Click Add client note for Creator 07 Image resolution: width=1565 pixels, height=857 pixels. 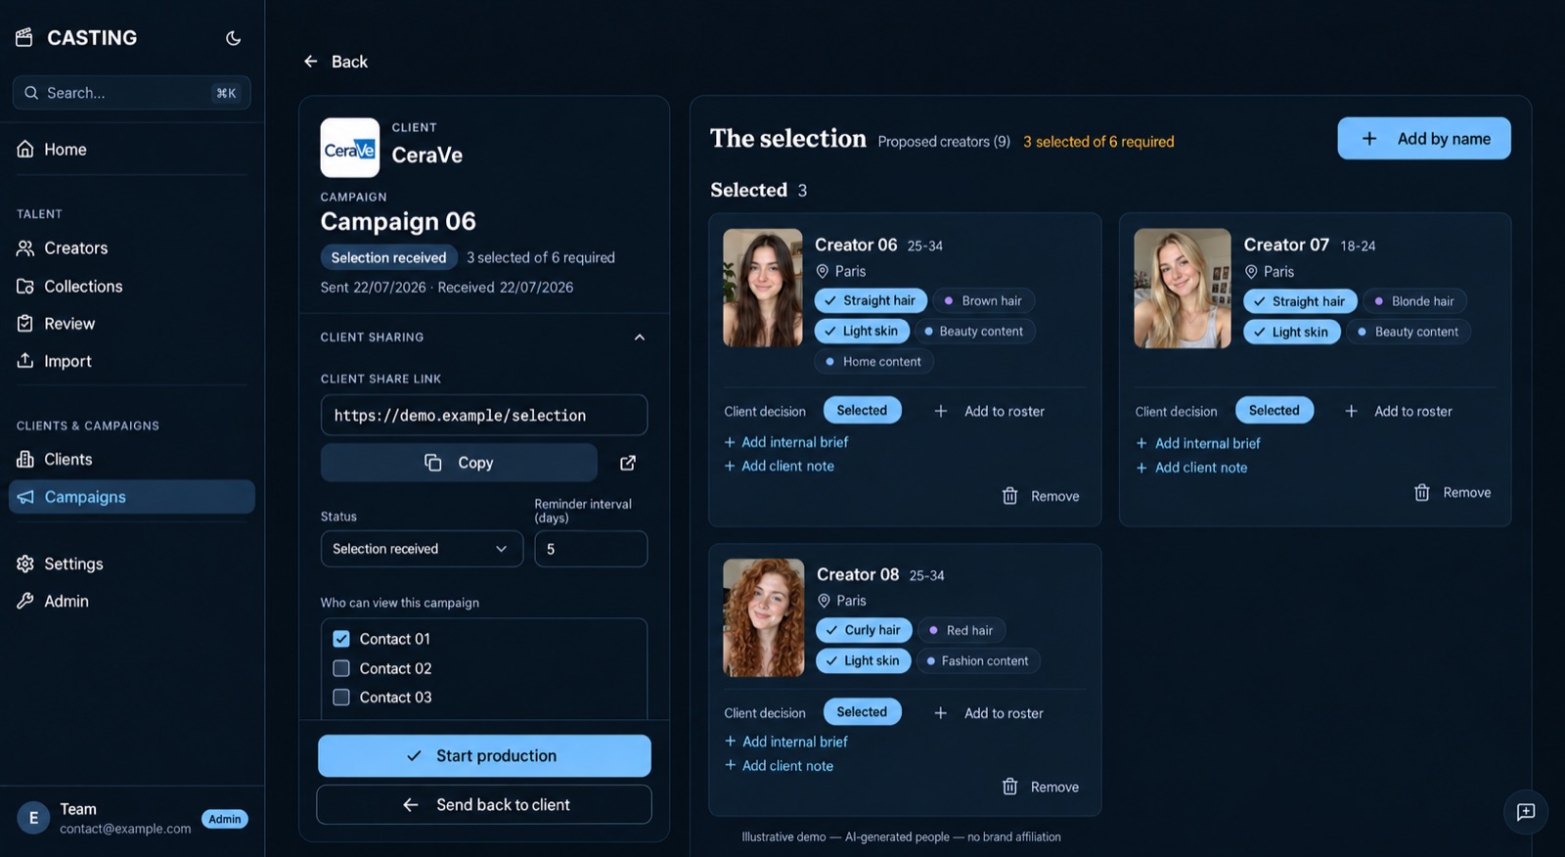(x=1191, y=468)
